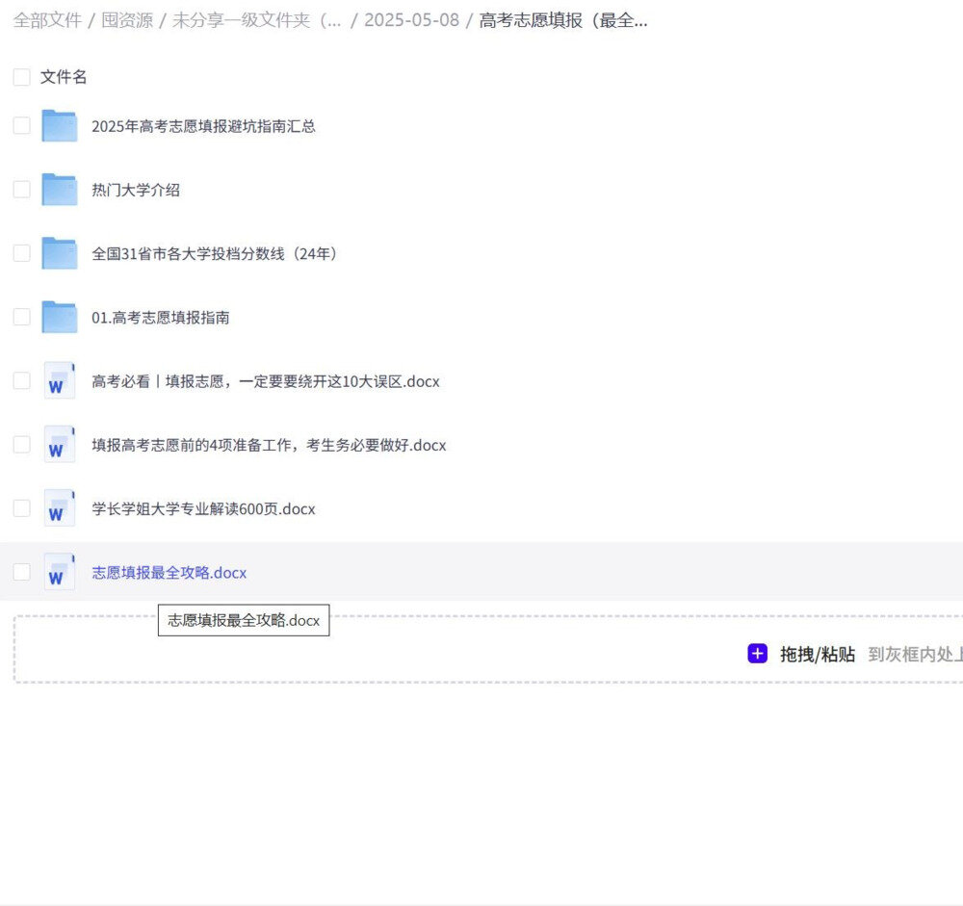Viewport: 963px width, 906px height.
Task: Click the Word icon for 高考必看丨填报志愿 document
Action: [x=58, y=380]
